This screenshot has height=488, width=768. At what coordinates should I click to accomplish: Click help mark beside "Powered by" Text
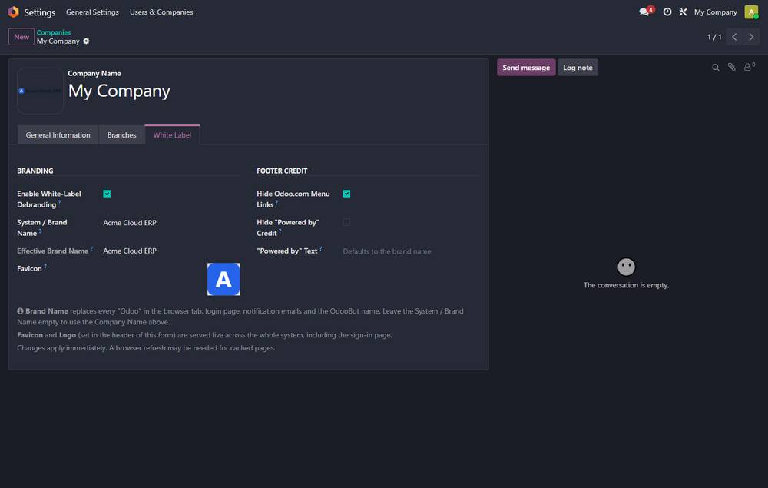320,248
